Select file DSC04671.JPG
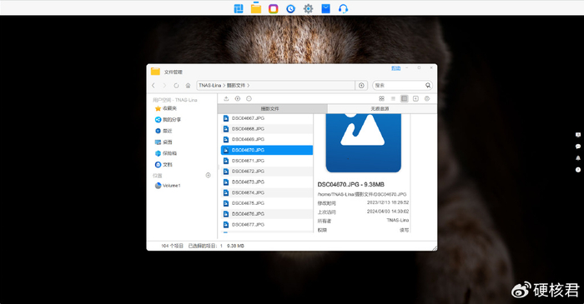Screen dimensions: 584x304 coord(267,161)
